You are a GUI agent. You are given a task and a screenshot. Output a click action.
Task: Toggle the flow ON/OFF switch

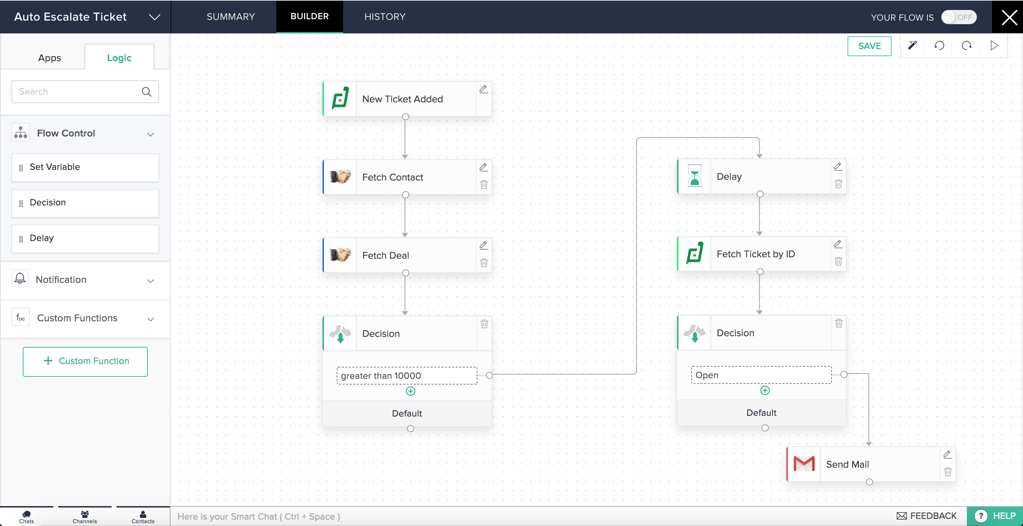pyautogui.click(x=959, y=17)
